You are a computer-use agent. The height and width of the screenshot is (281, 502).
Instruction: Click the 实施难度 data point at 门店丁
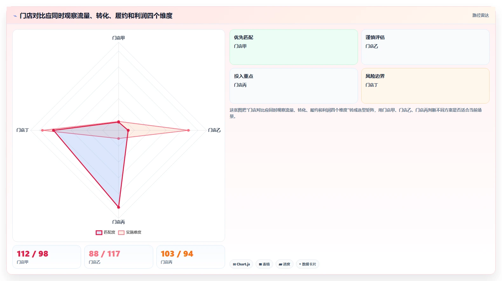42,130
